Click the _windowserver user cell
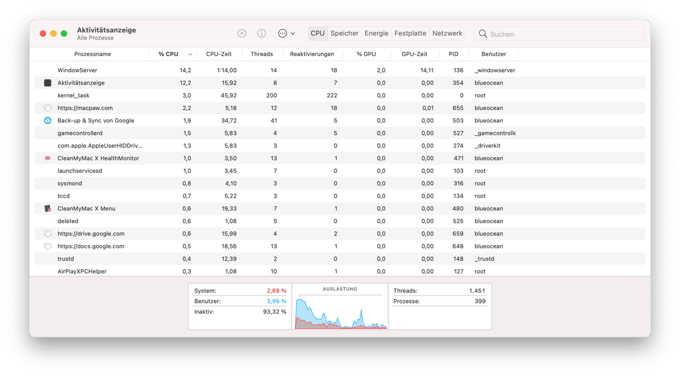 495,70
